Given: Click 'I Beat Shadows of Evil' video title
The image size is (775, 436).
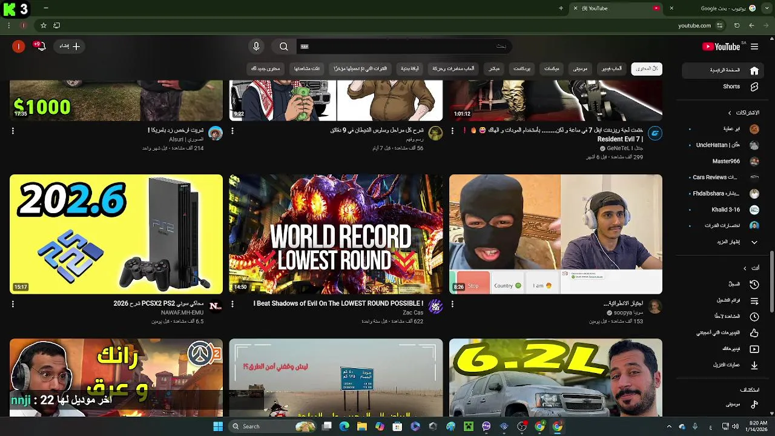Looking at the screenshot, I should [x=338, y=303].
